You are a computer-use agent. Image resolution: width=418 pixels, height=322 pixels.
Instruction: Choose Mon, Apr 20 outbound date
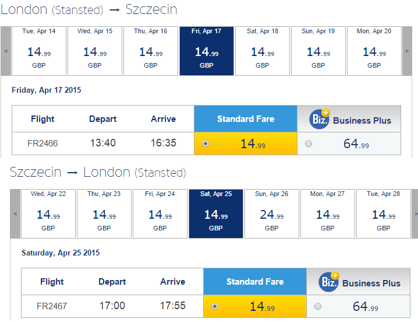coord(374,51)
